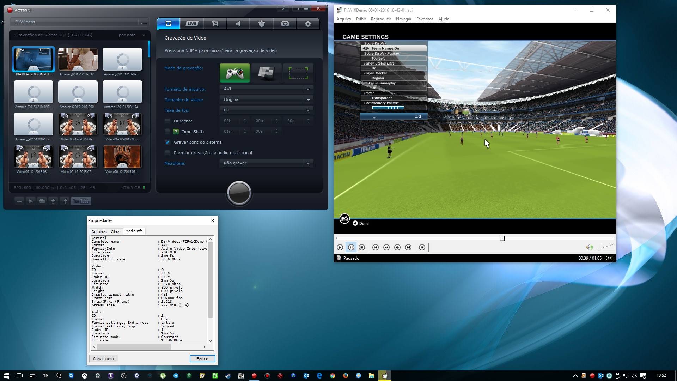
Task: Enable multi-channel audio recording checkbox
Action: (x=167, y=153)
